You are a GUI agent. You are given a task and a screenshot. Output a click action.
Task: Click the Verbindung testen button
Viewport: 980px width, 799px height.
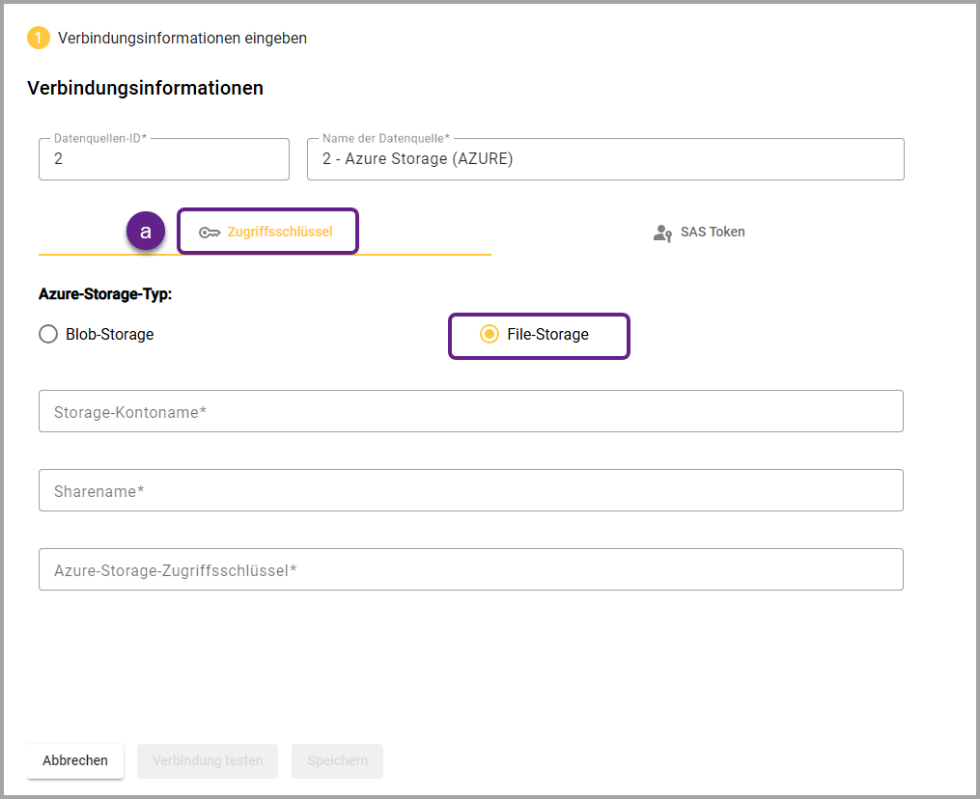[x=208, y=760]
